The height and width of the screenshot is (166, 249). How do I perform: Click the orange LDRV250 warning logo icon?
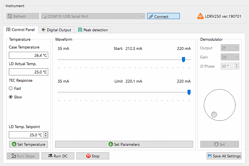coord(200,16)
